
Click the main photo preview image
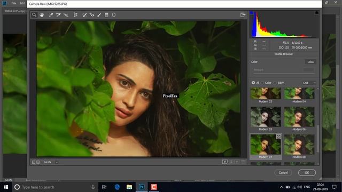(x=138, y=89)
